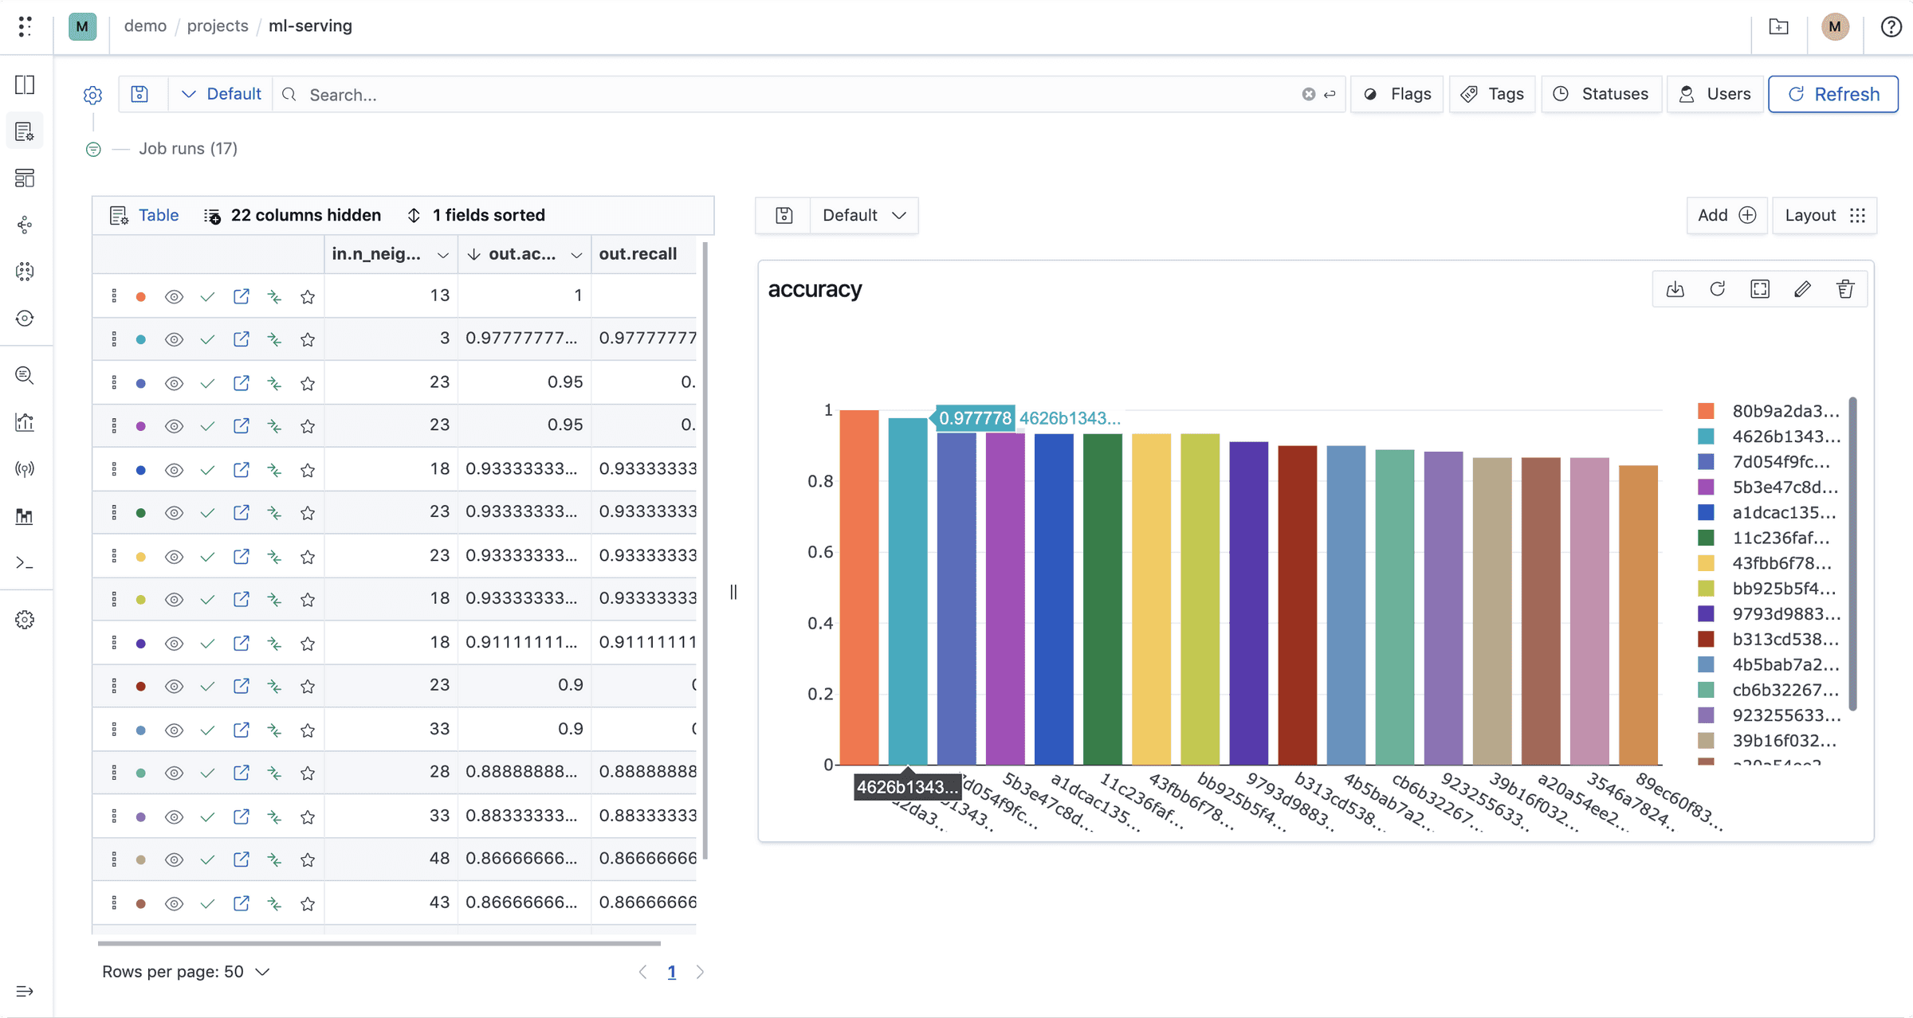
Task: Open the Flags menu
Action: pos(1396,94)
